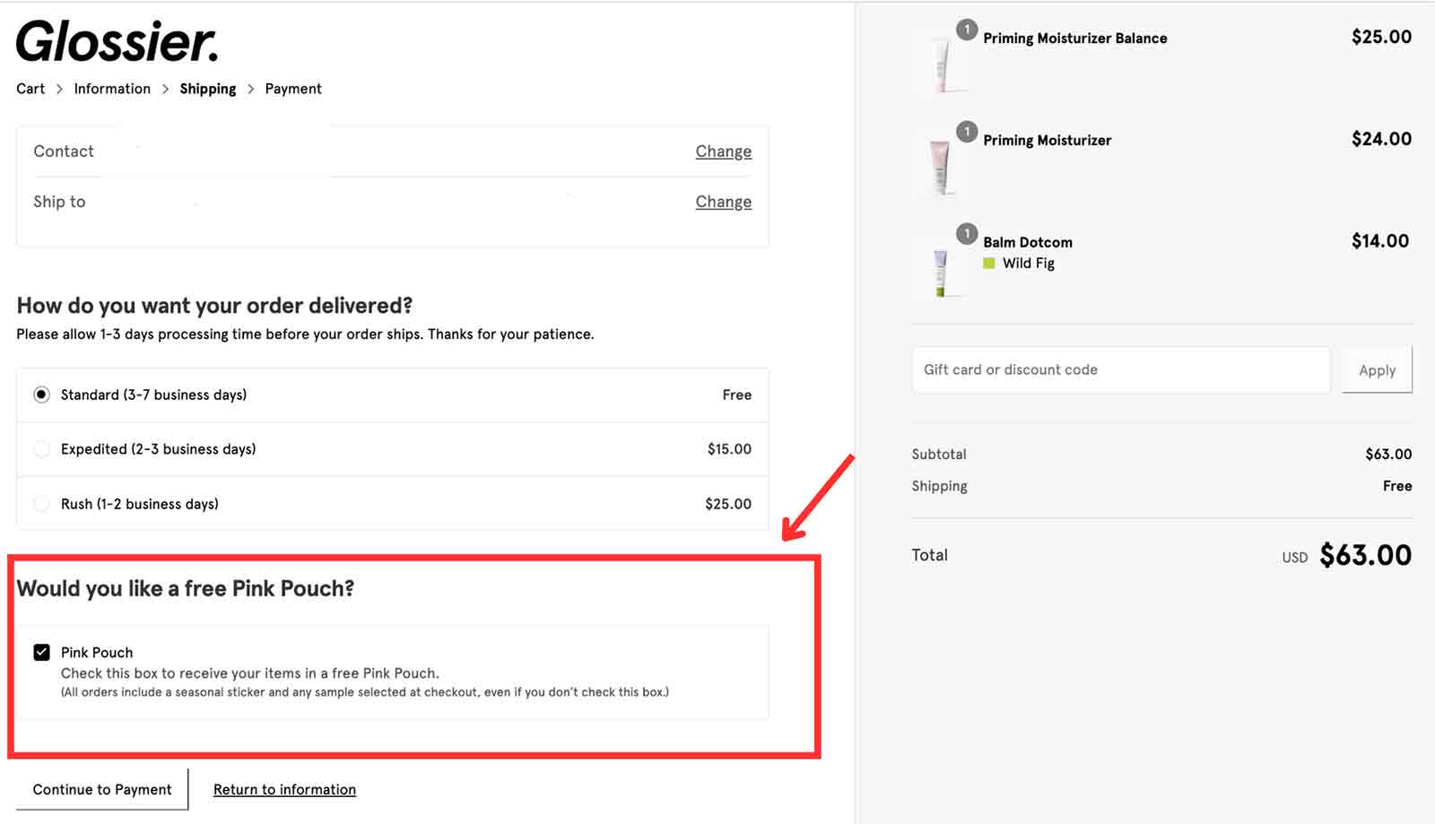Open Priming Moisturizer Balance product thumbnail
The image size is (1435, 824).
941,64
